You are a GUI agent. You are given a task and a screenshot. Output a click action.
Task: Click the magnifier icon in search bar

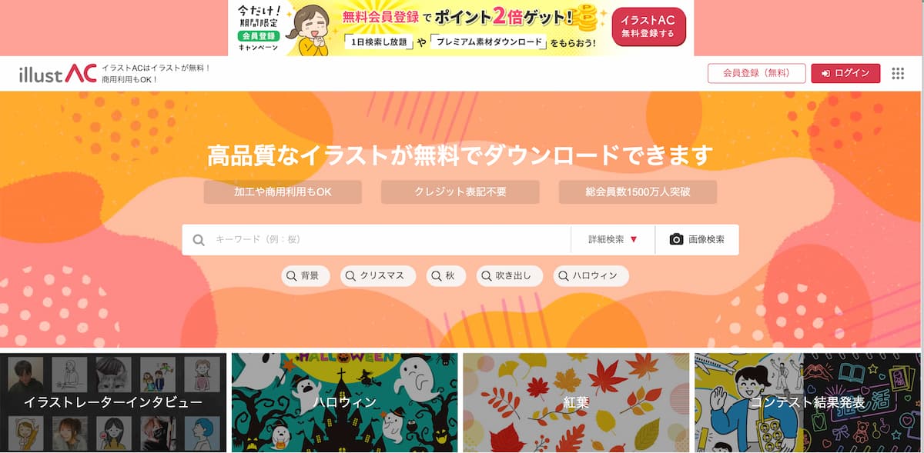[x=199, y=240]
